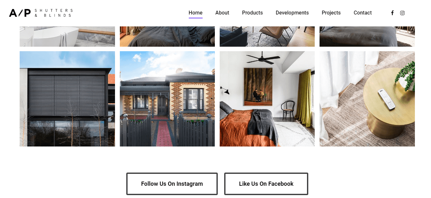
Task: Open the top-right bed by window photo
Action: 367,36
